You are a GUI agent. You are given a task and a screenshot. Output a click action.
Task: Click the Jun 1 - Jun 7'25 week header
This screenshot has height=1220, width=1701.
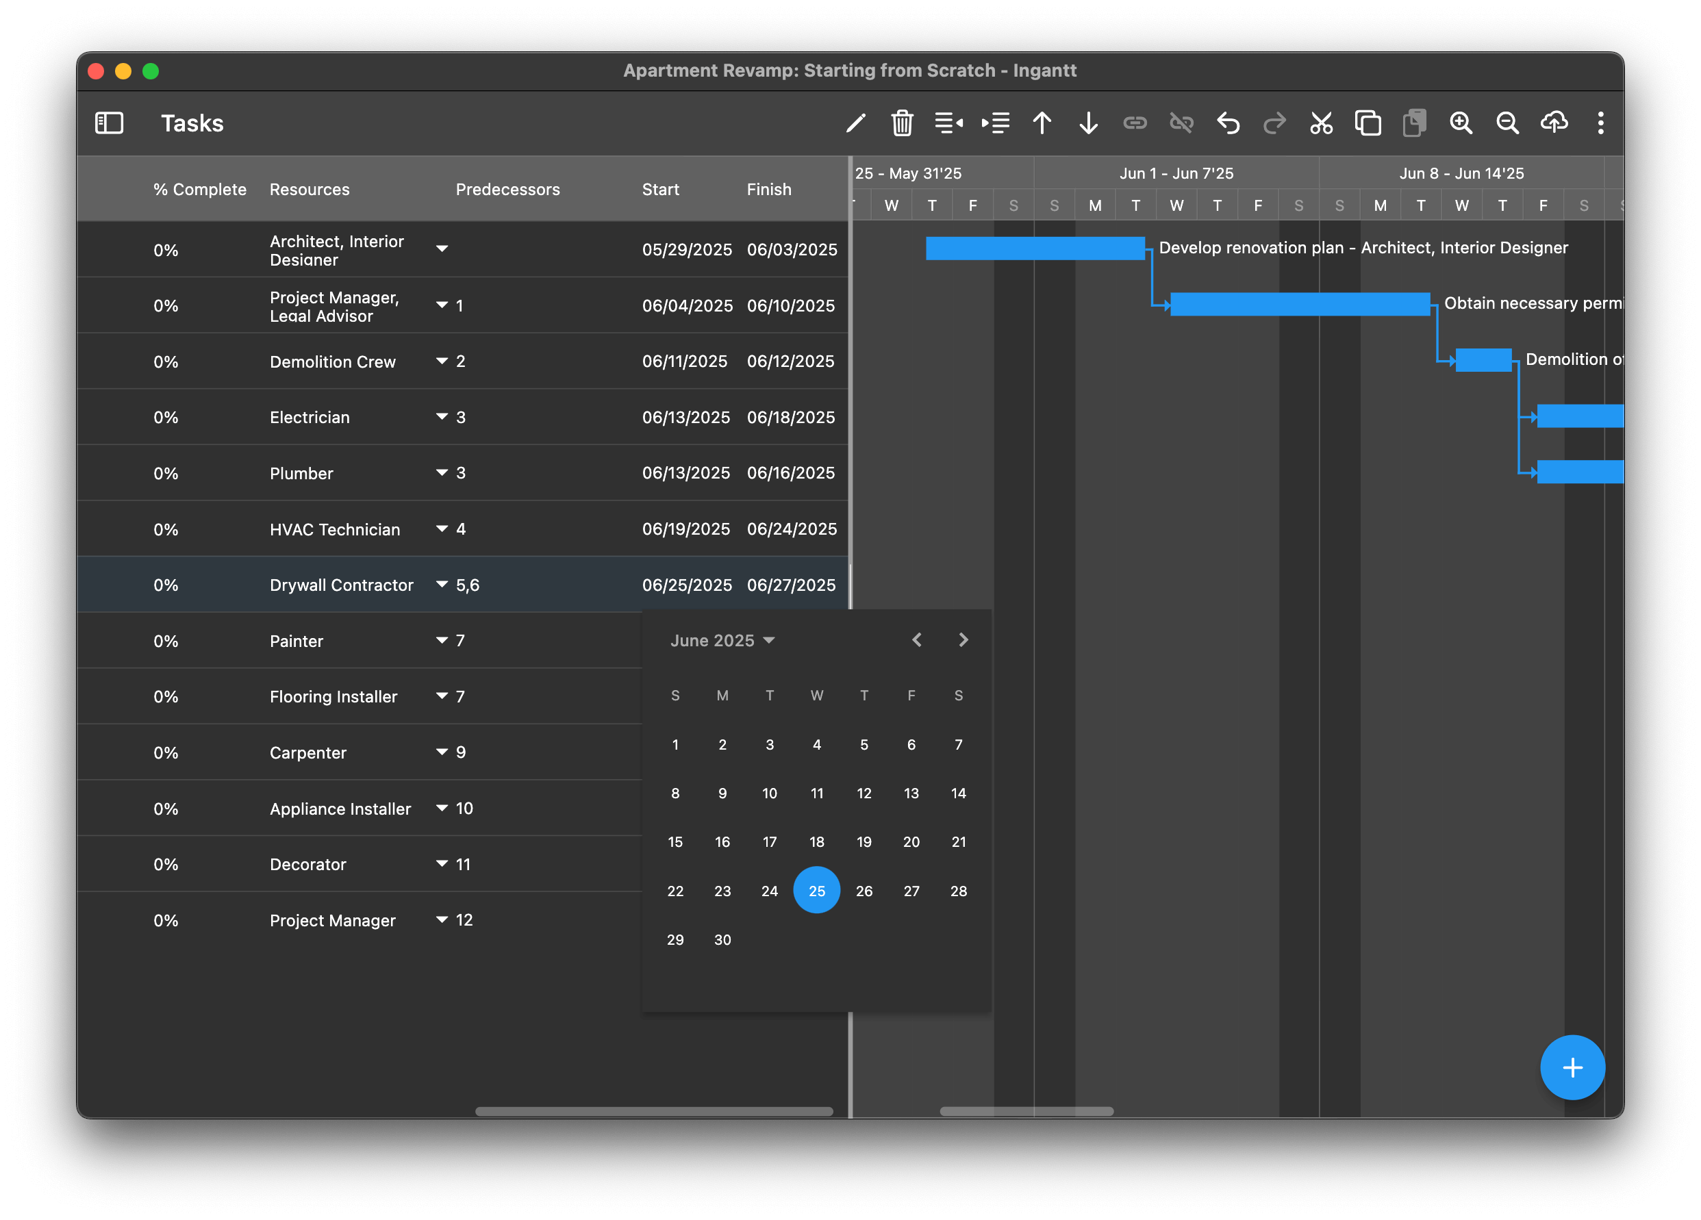pos(1176,173)
